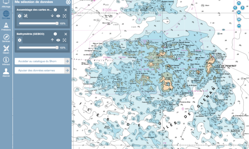The width and height of the screenshot is (249, 149).
Task: Open settings gear for Bathymétrie layer
Action: [x=19, y=40]
